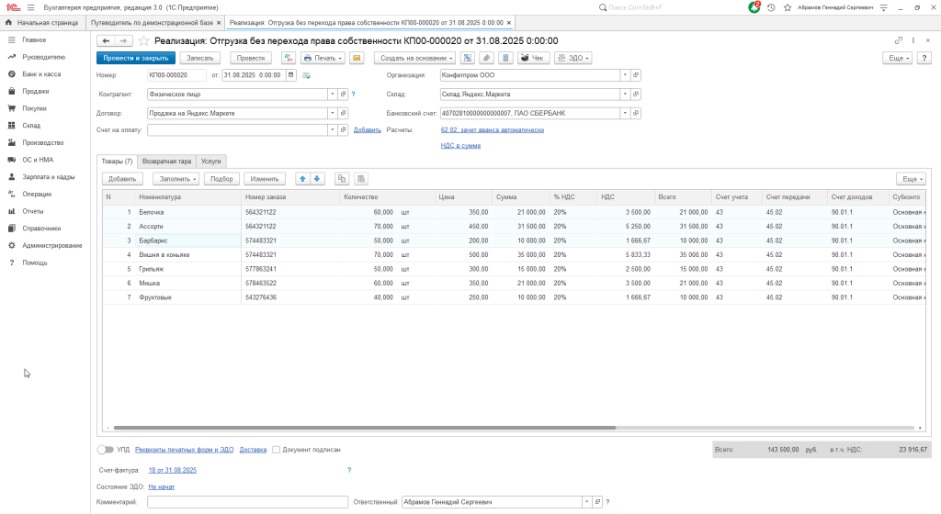Open the НДС в сумме link

coord(460,145)
